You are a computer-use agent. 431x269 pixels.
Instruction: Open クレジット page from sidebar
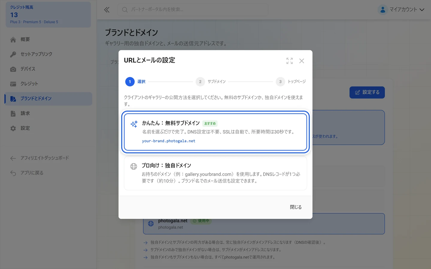[x=48, y=84]
